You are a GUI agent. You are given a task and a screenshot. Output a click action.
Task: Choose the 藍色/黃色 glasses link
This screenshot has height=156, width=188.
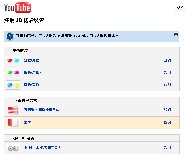[x=31, y=85]
